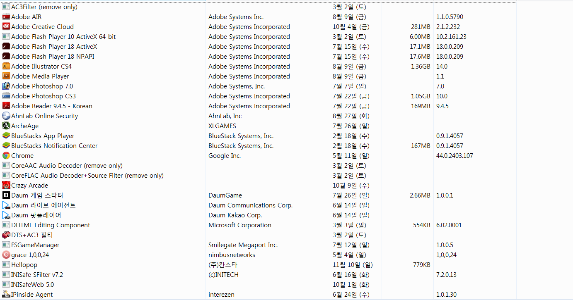The height and width of the screenshot is (300, 573).
Task: Select the BlueStacks App Player icon
Action: point(6,136)
